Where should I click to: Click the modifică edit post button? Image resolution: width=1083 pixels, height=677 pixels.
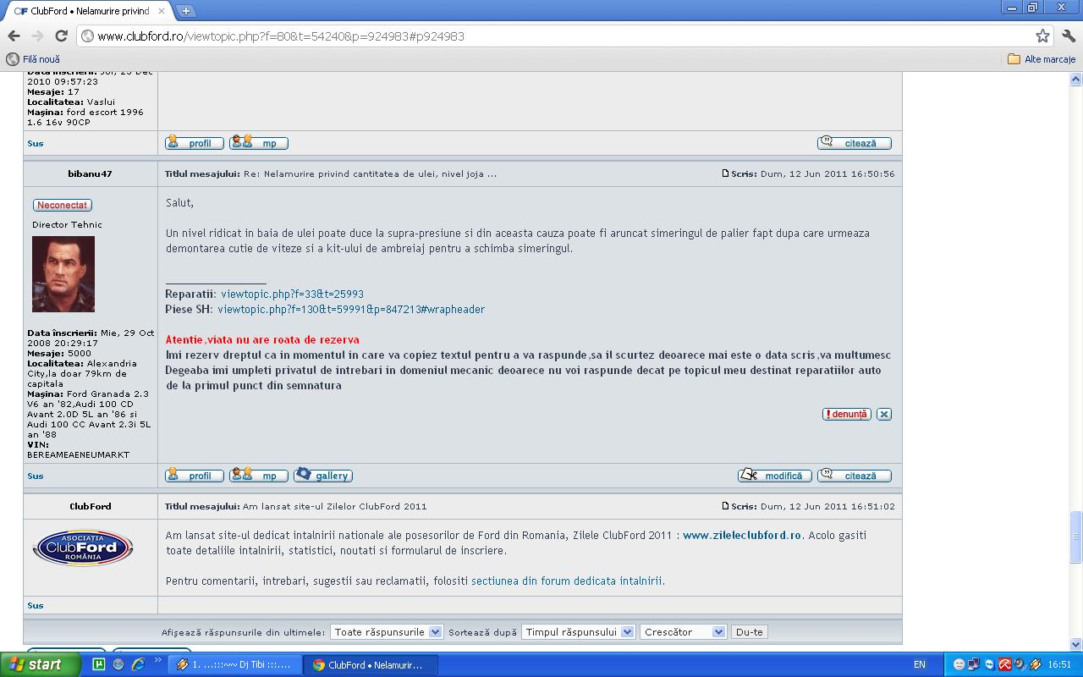click(774, 476)
